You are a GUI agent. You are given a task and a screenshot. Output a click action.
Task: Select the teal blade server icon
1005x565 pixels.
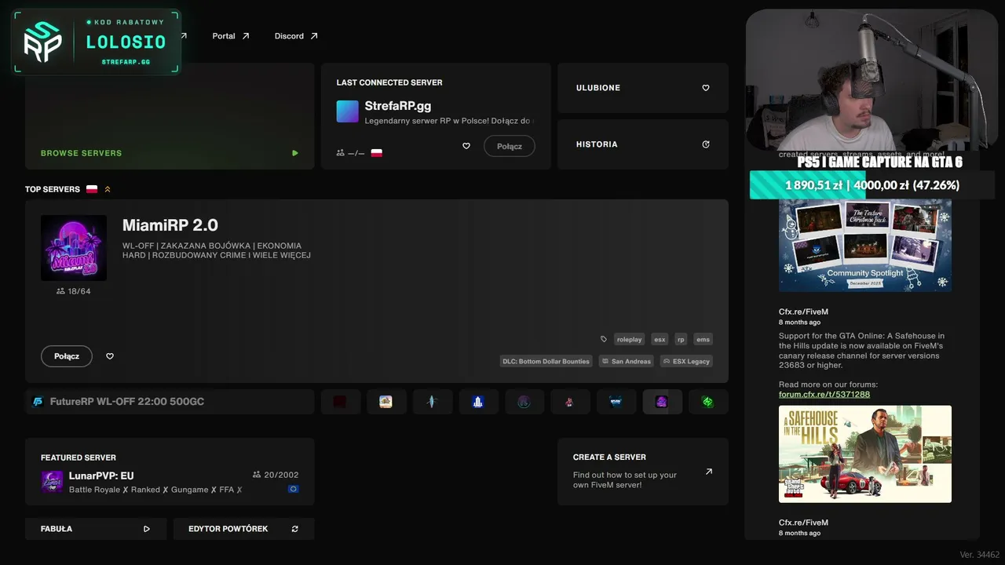click(432, 402)
